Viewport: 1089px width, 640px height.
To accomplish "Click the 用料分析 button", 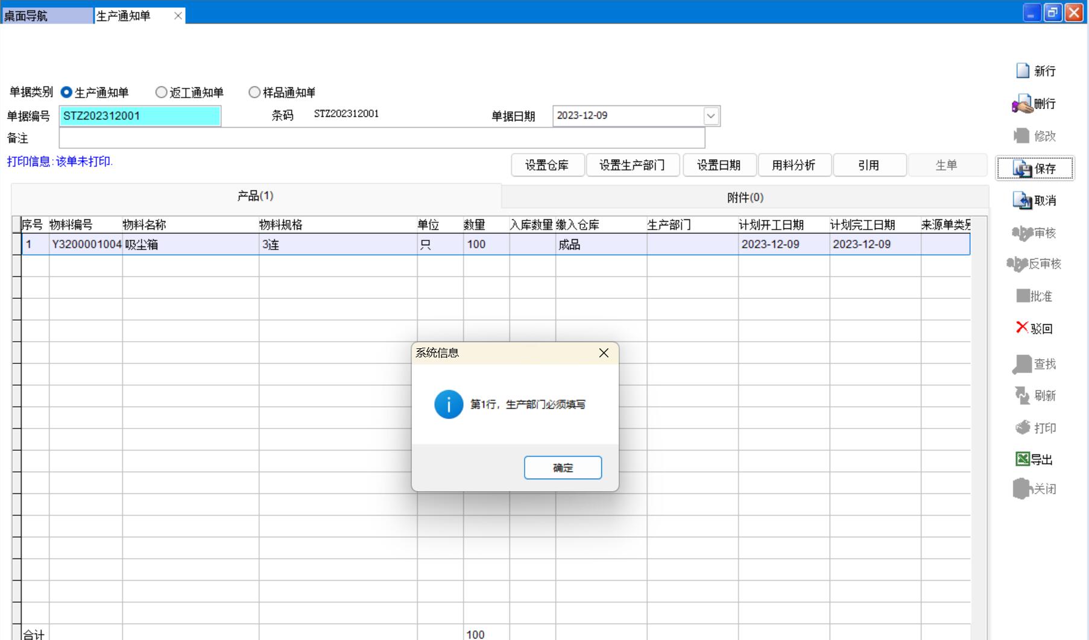I will (x=794, y=165).
